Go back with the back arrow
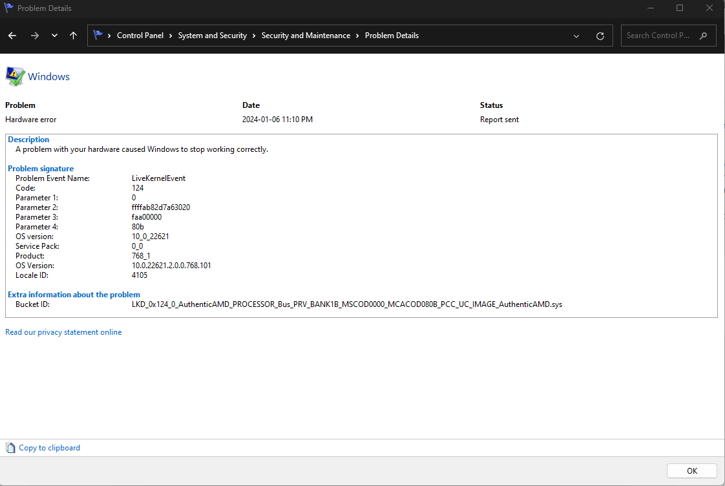The image size is (725, 486). [12, 36]
